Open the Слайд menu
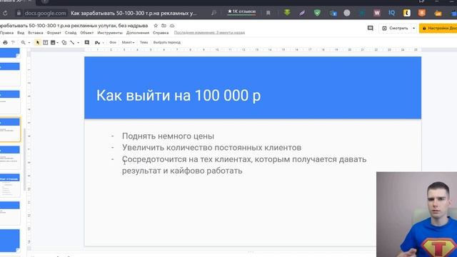This screenshot has height=257, width=457. pyautogui.click(x=71, y=33)
